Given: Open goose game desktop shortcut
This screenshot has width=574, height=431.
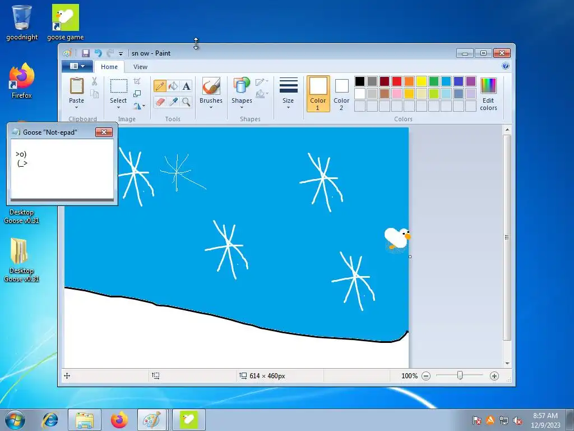Looking at the screenshot, I should coord(66,22).
